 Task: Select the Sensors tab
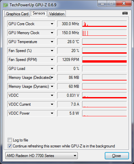[x=39, y=13]
